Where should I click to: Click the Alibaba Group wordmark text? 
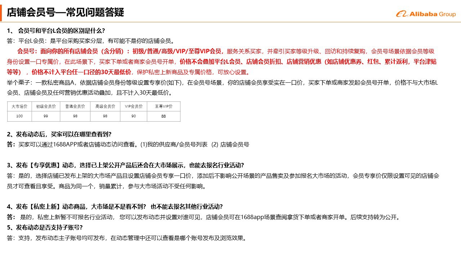pos(432,14)
